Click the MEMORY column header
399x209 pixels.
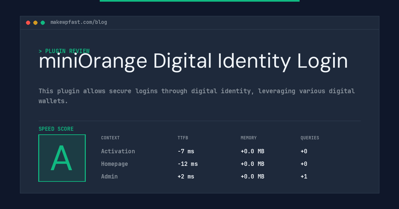tap(249, 138)
